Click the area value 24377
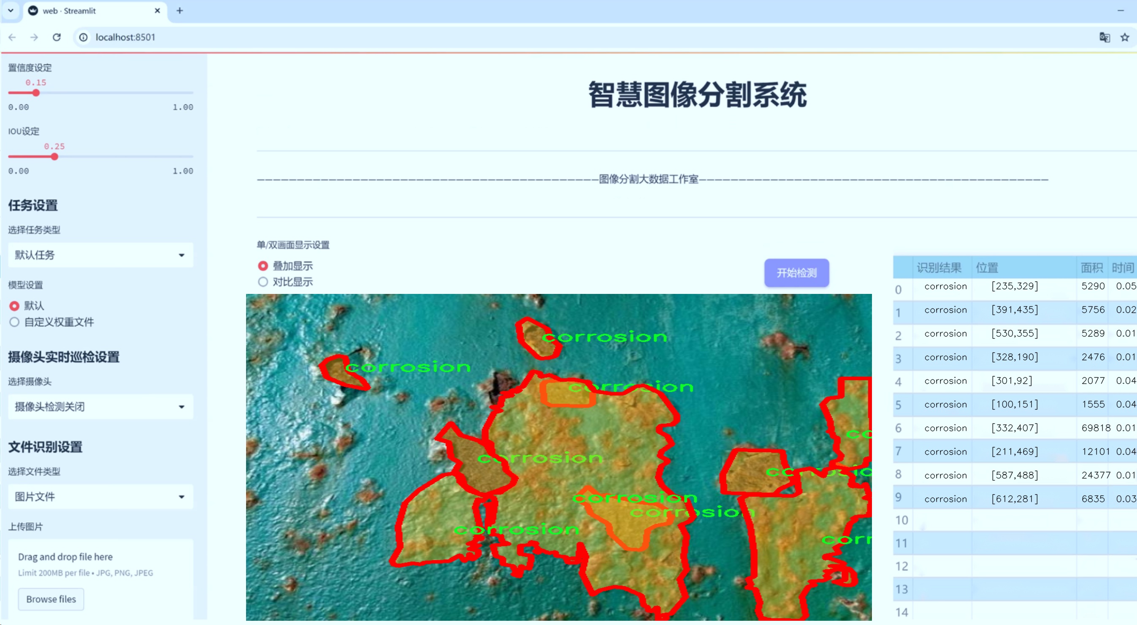 coord(1096,475)
